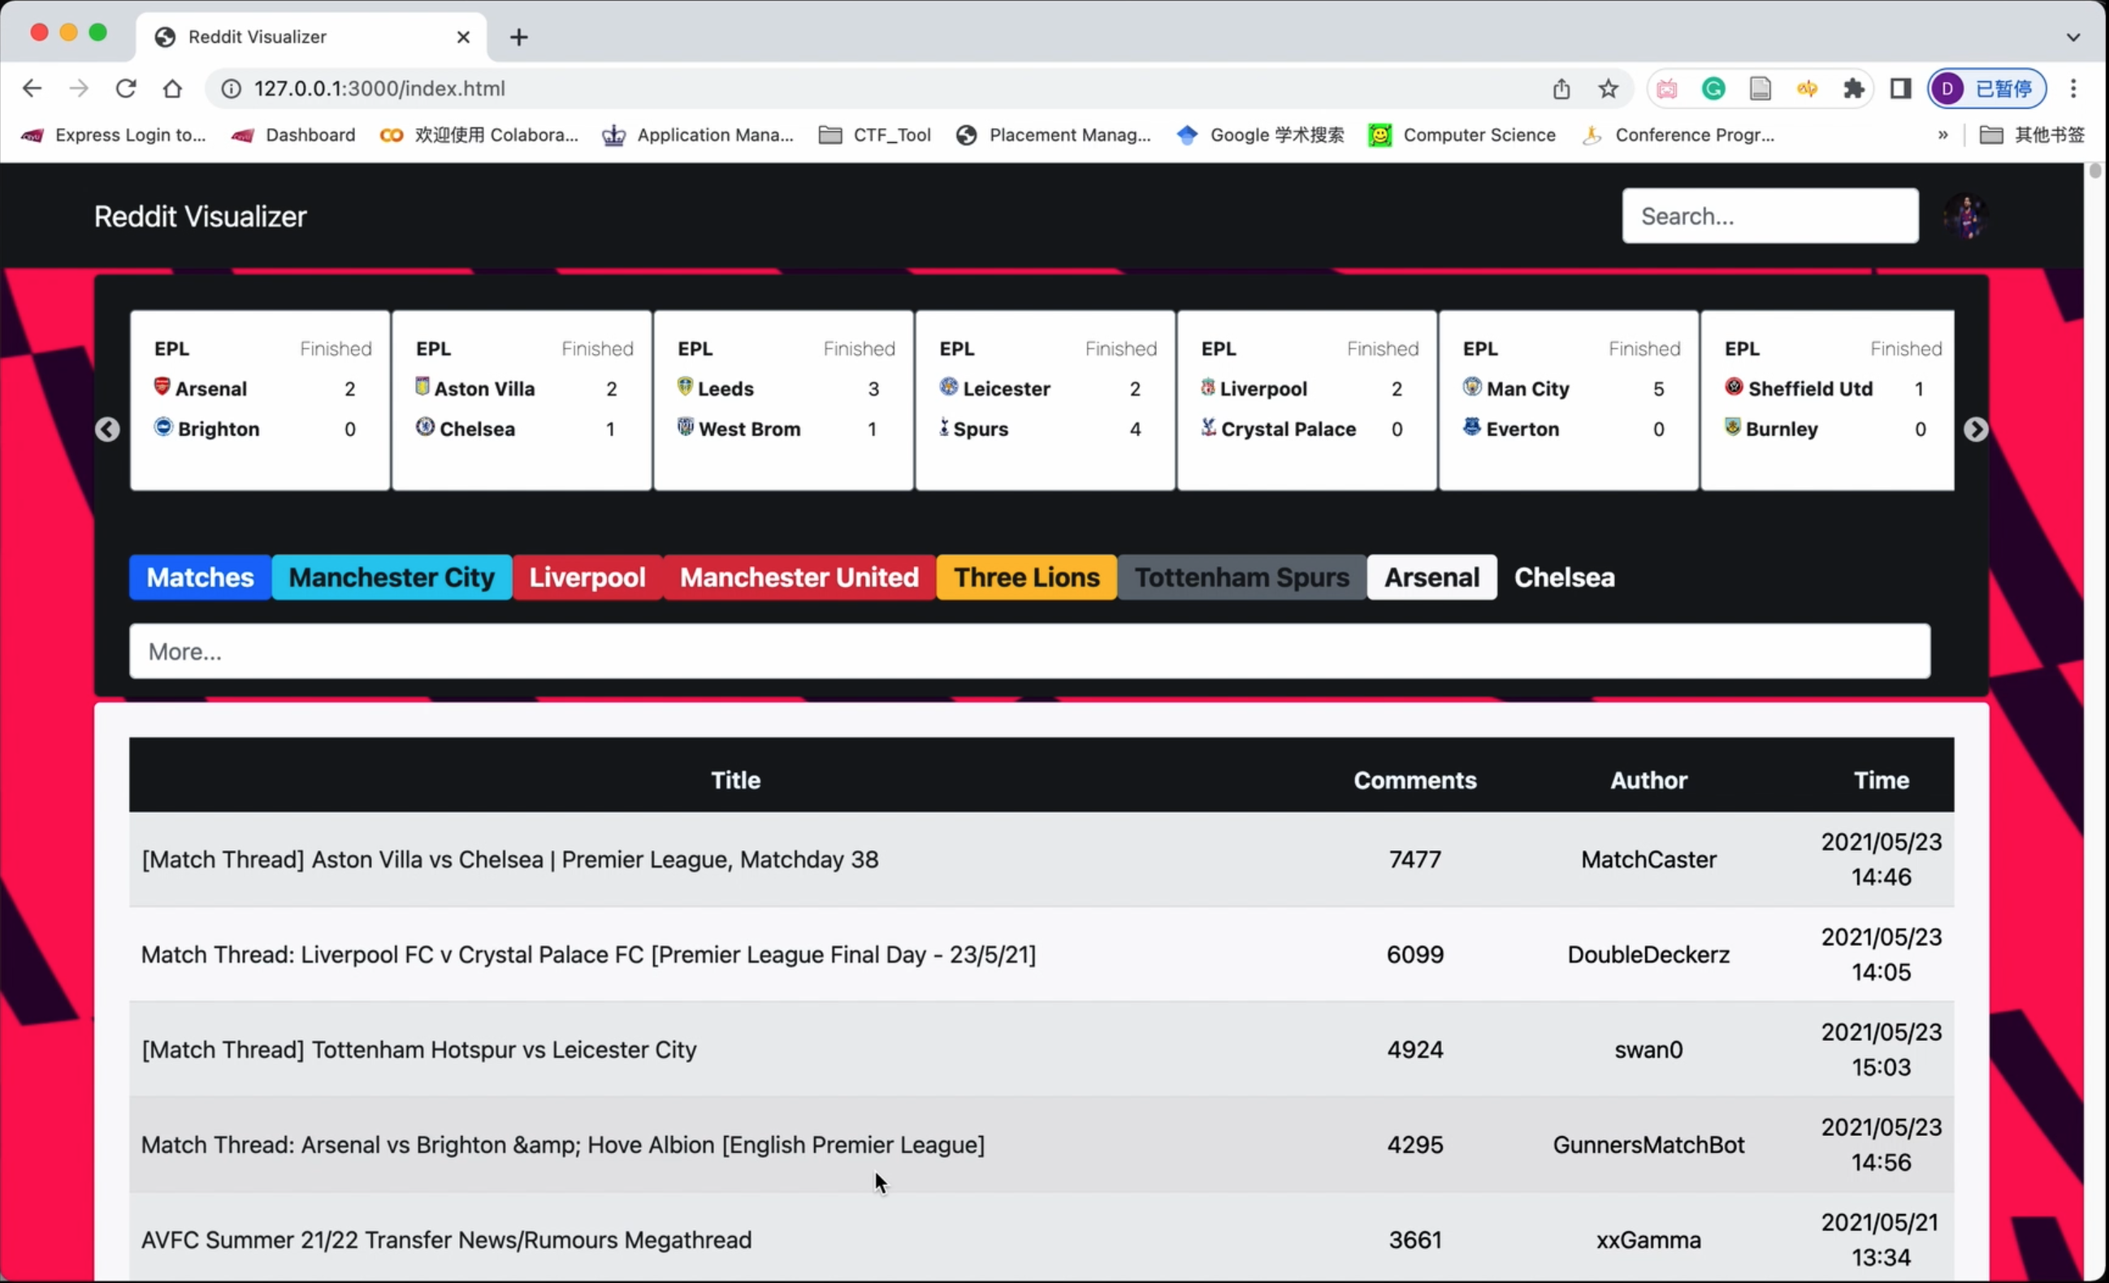Bookmark this page with the star icon

[x=1609, y=88]
